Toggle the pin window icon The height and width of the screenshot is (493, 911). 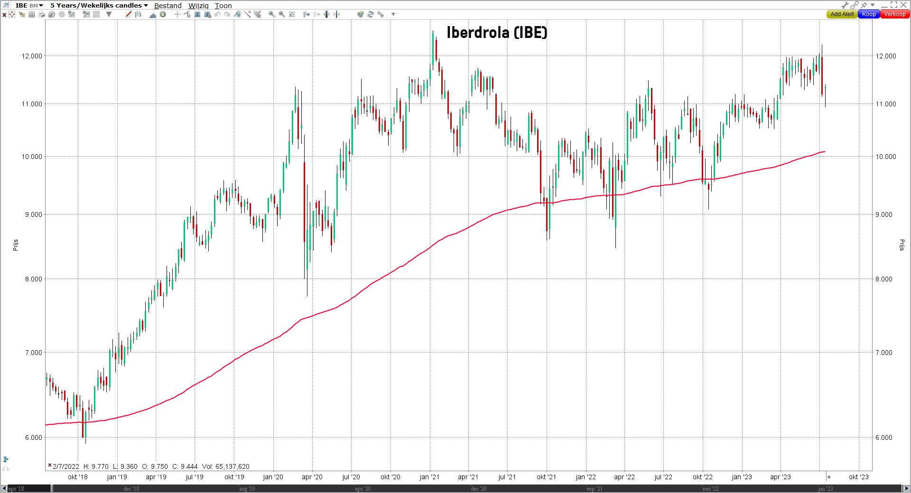click(x=865, y=5)
